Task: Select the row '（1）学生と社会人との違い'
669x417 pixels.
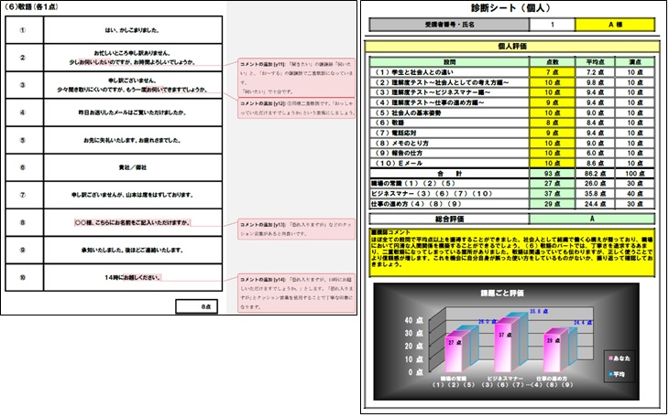Action: tap(512, 72)
